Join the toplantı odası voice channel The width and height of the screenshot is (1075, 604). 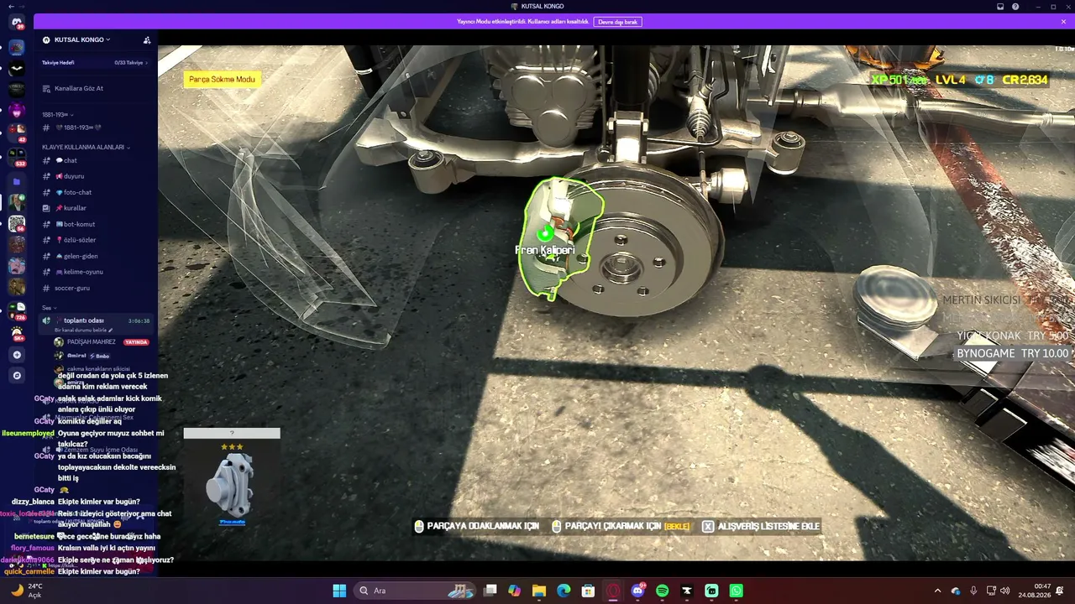(x=84, y=320)
